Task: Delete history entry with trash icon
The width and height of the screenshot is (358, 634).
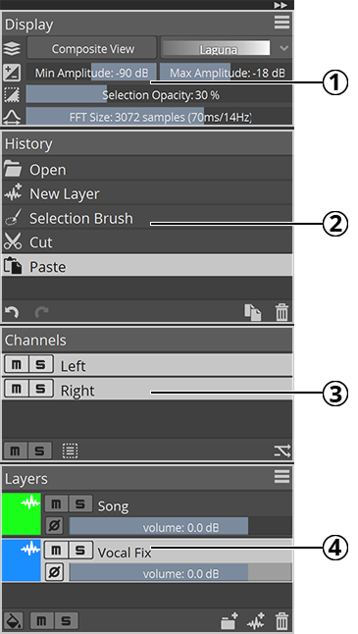Action: pyautogui.click(x=282, y=313)
